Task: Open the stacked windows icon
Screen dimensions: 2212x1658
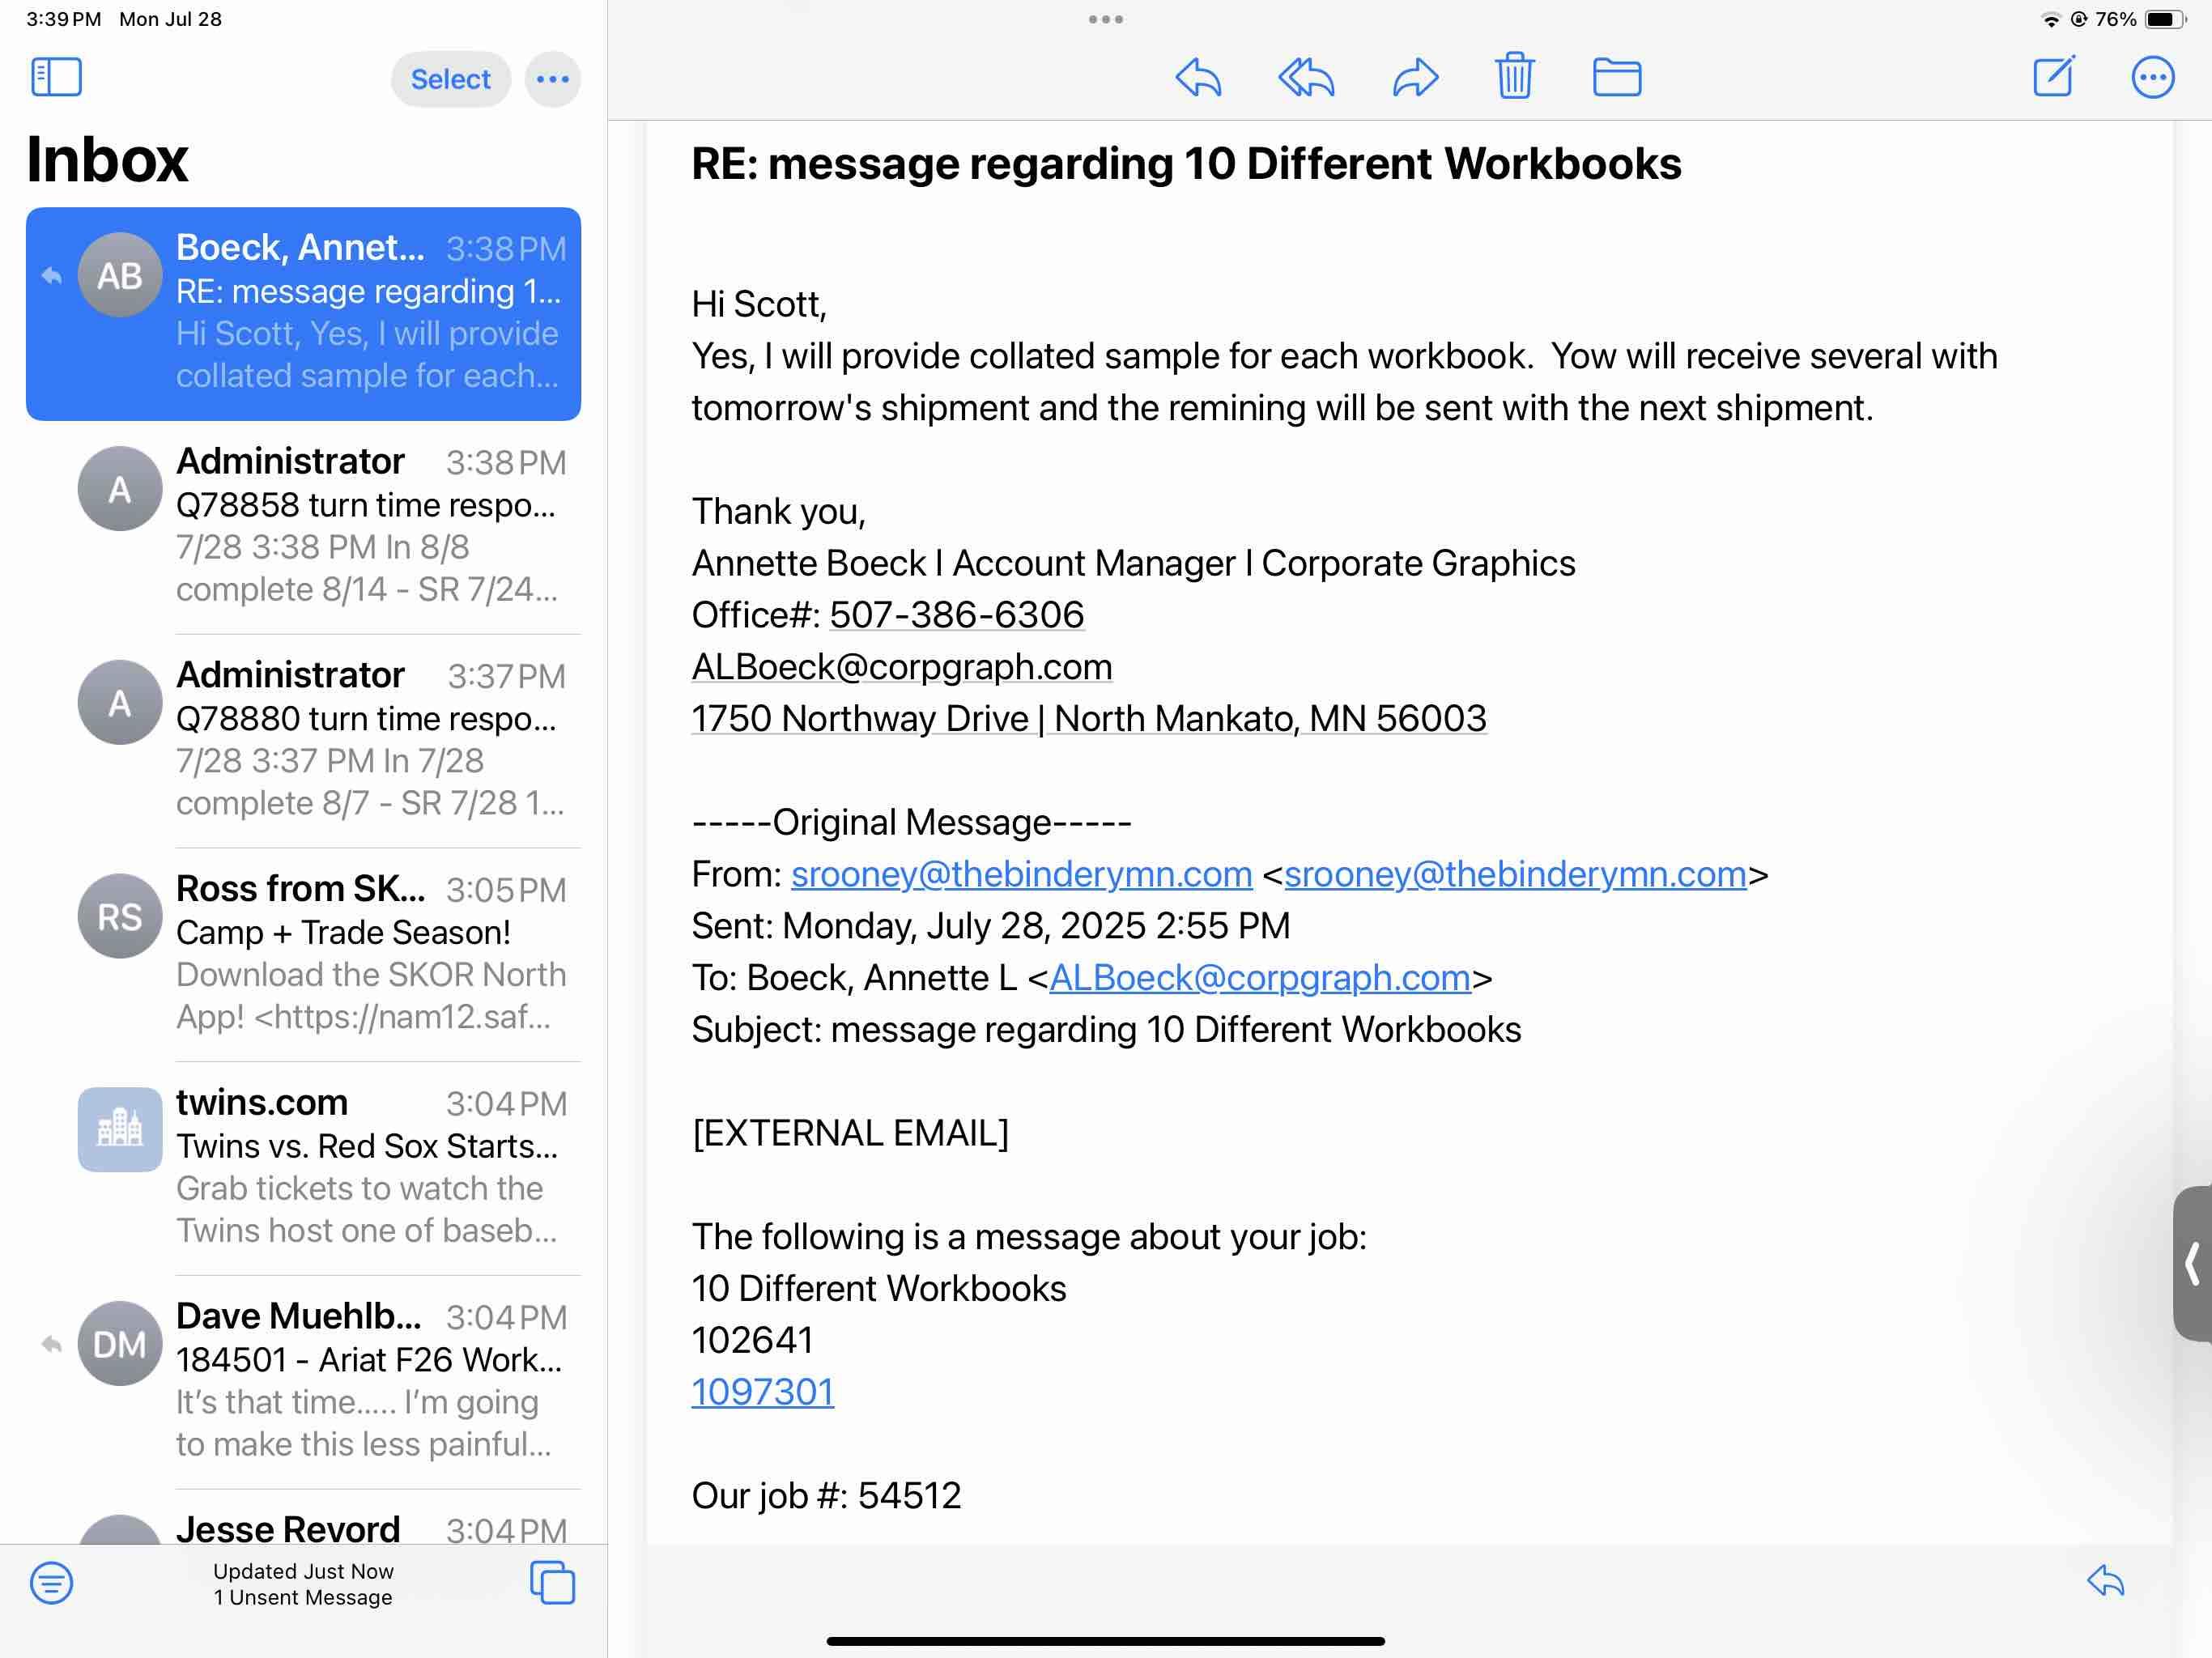Action: coord(552,1583)
